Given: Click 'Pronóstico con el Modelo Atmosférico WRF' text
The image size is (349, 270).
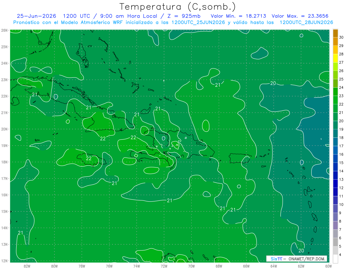Looking at the screenshot, I should 68,22.
